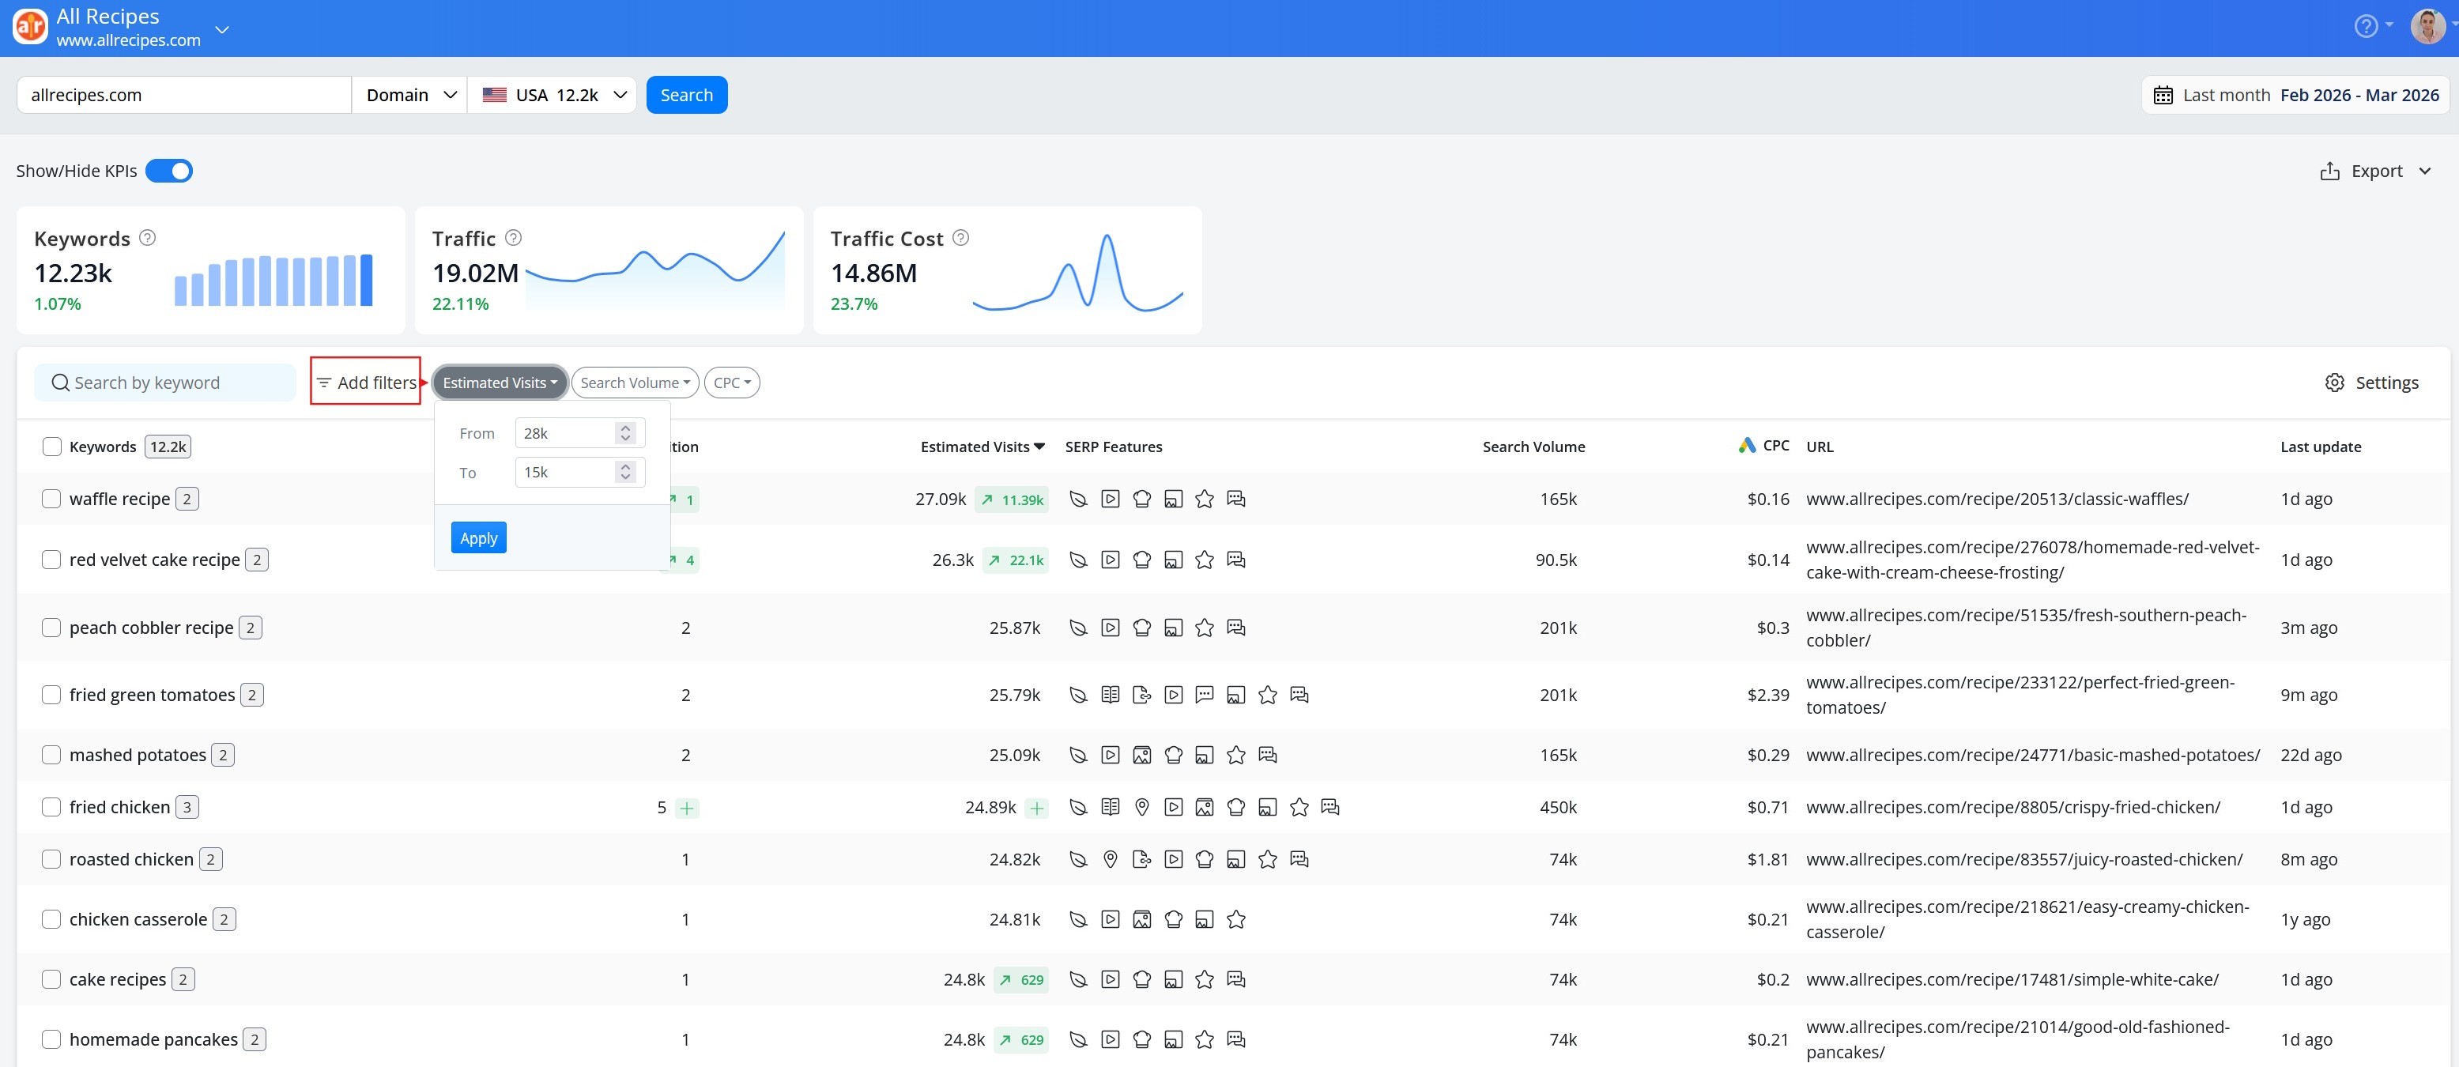The image size is (2459, 1067).
Task: Click the URL column header
Action: pos(1820,447)
